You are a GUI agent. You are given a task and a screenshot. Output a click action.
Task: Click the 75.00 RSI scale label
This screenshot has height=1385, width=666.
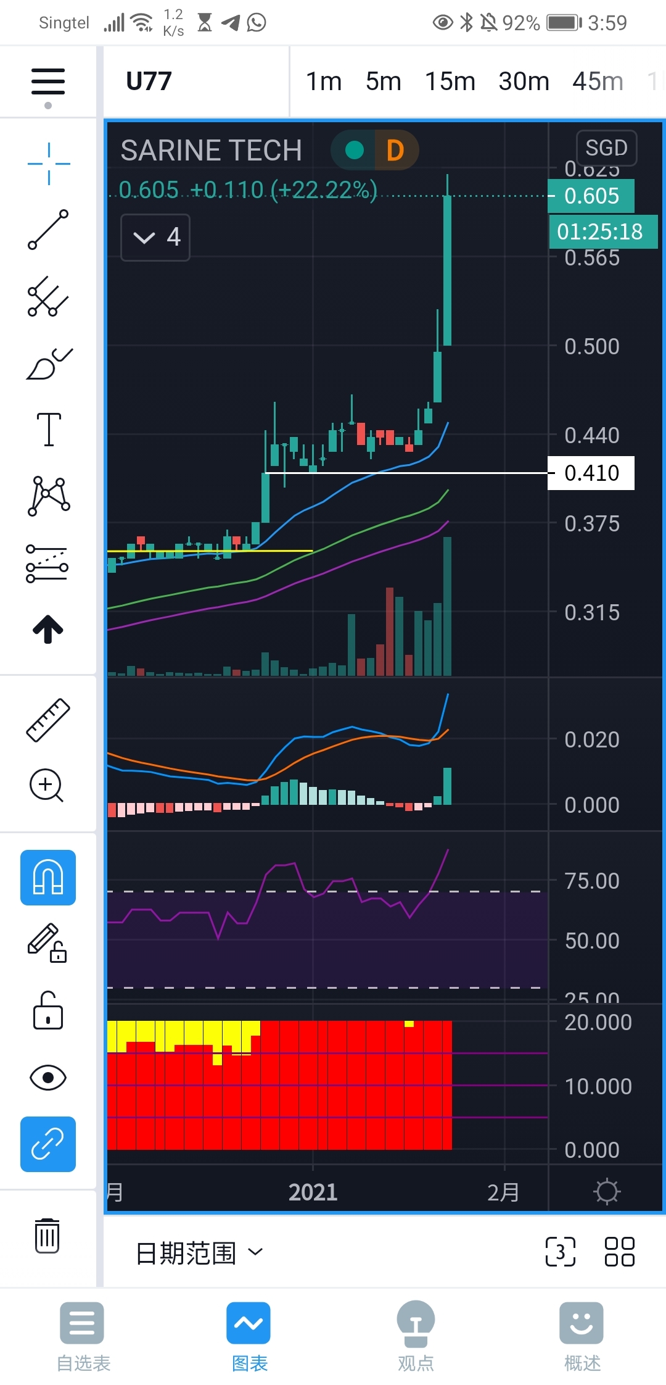coord(591,881)
